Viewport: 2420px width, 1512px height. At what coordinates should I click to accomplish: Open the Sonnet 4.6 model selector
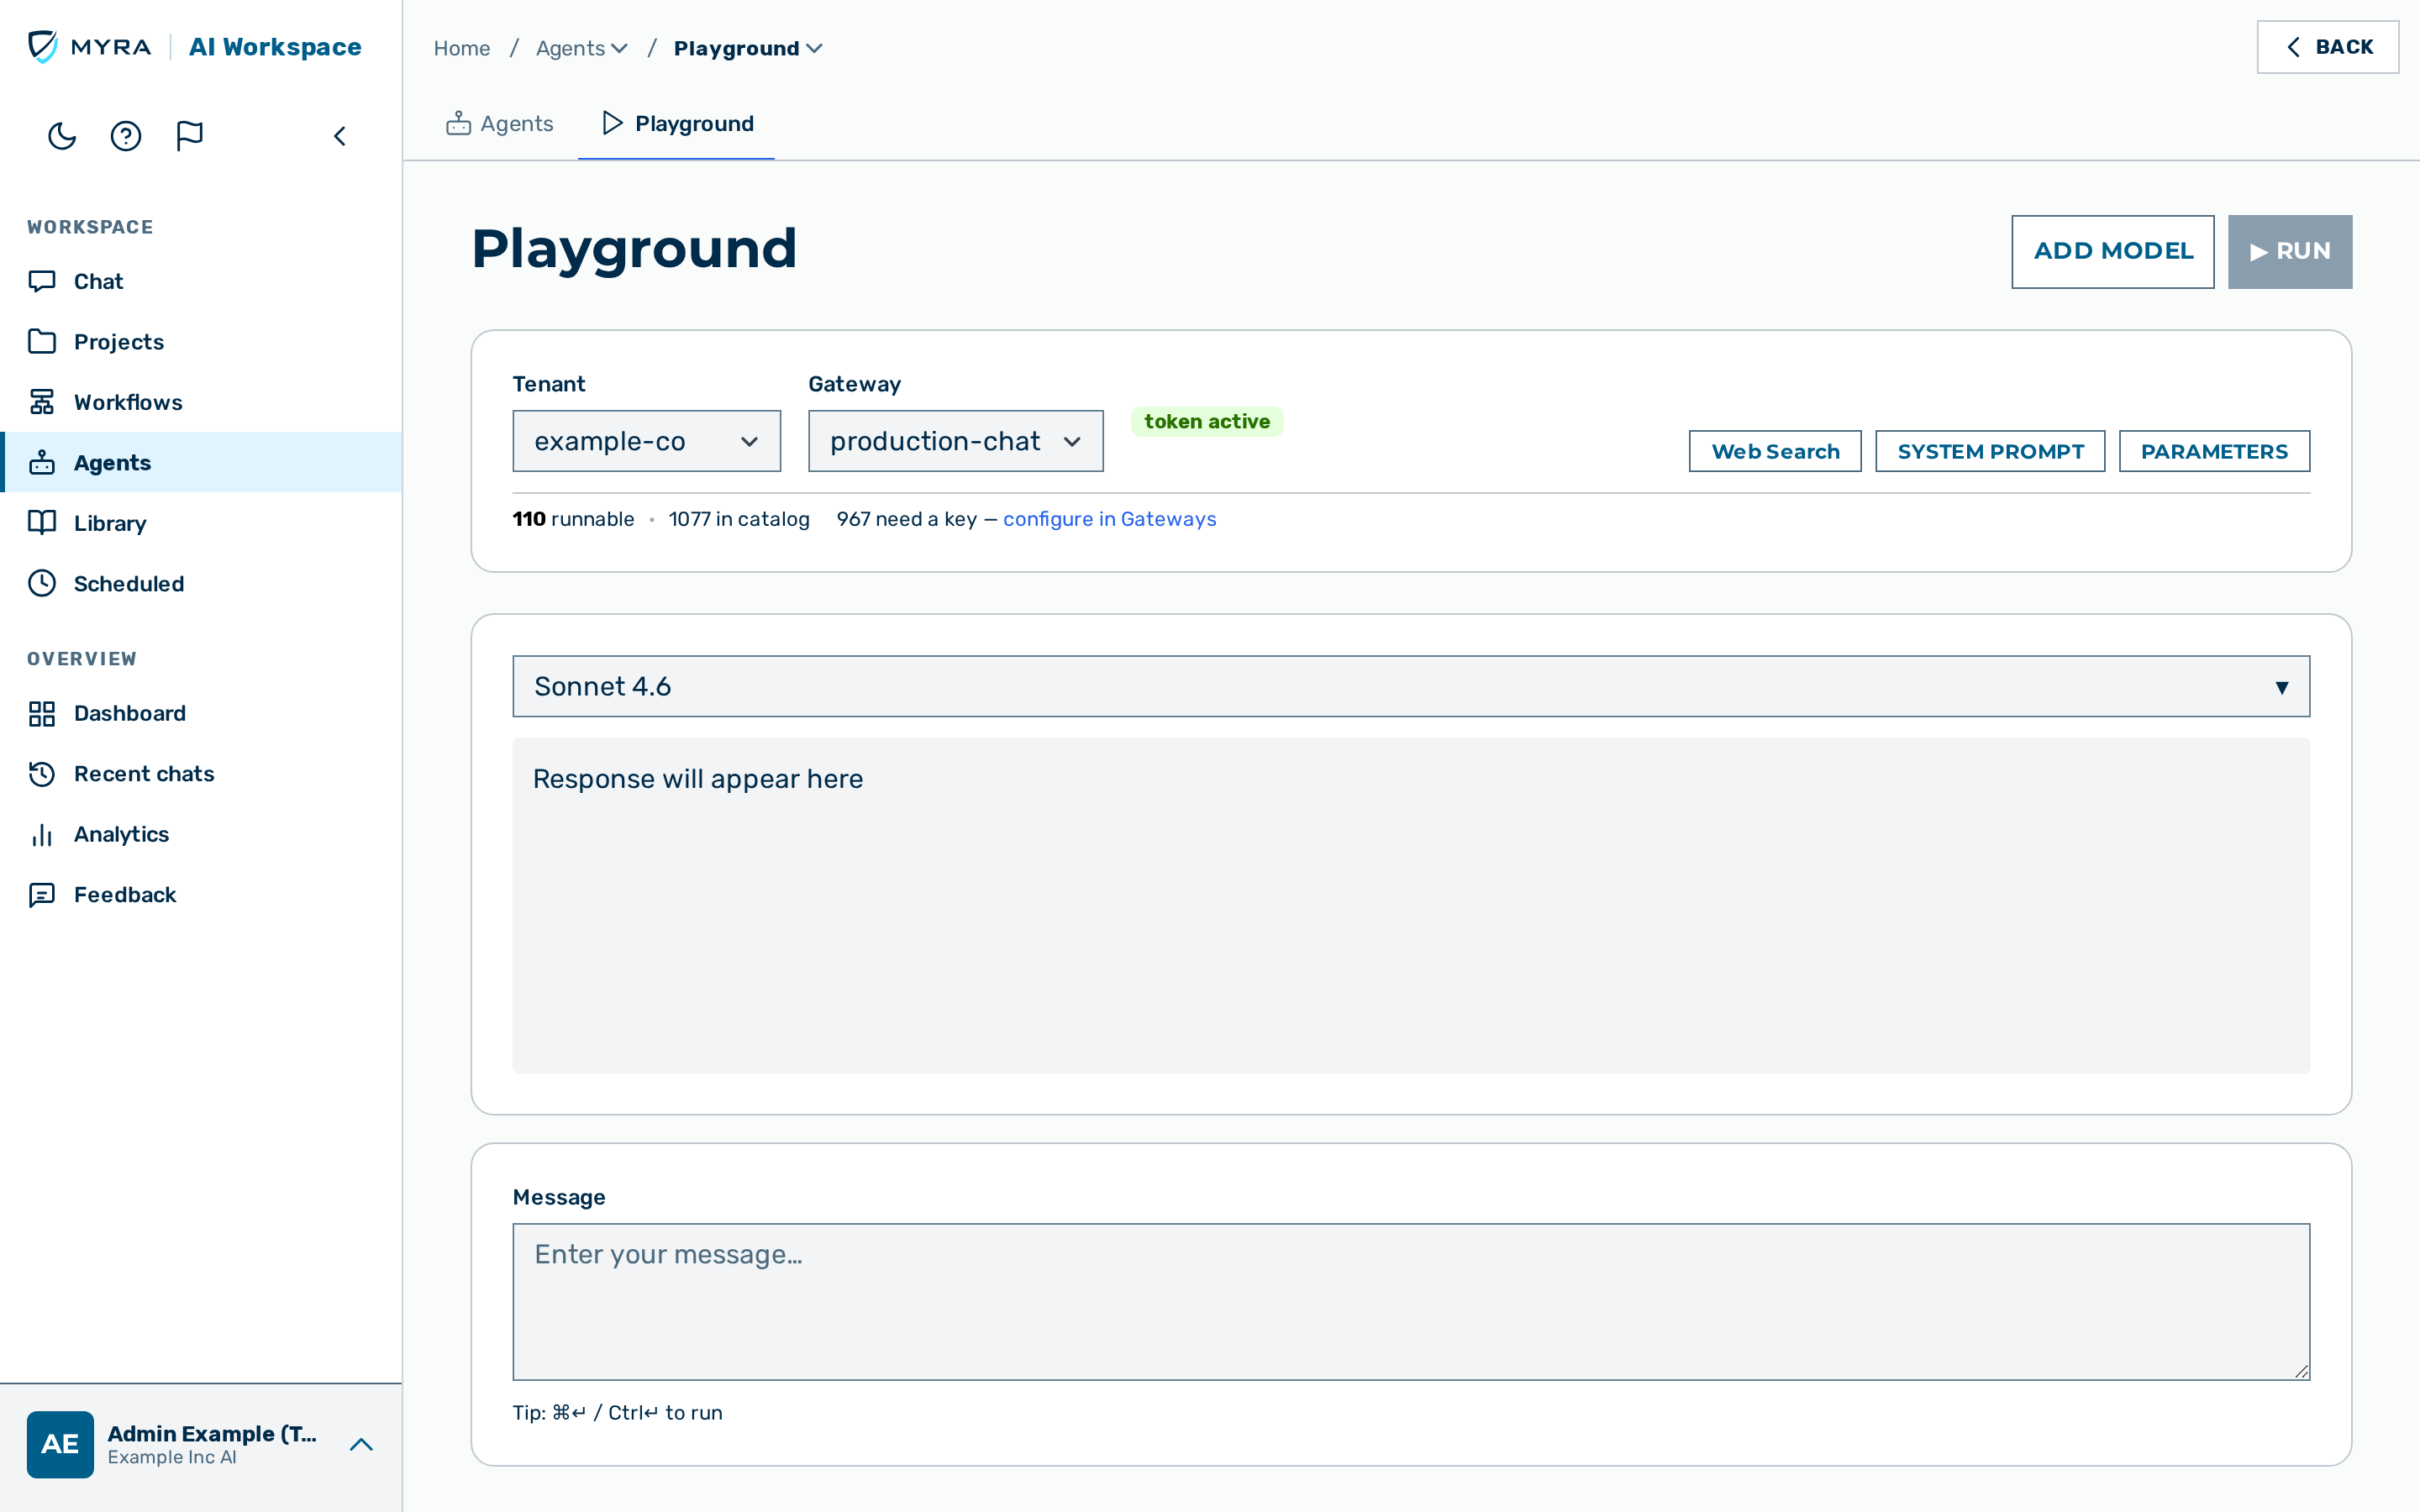tap(1411, 686)
